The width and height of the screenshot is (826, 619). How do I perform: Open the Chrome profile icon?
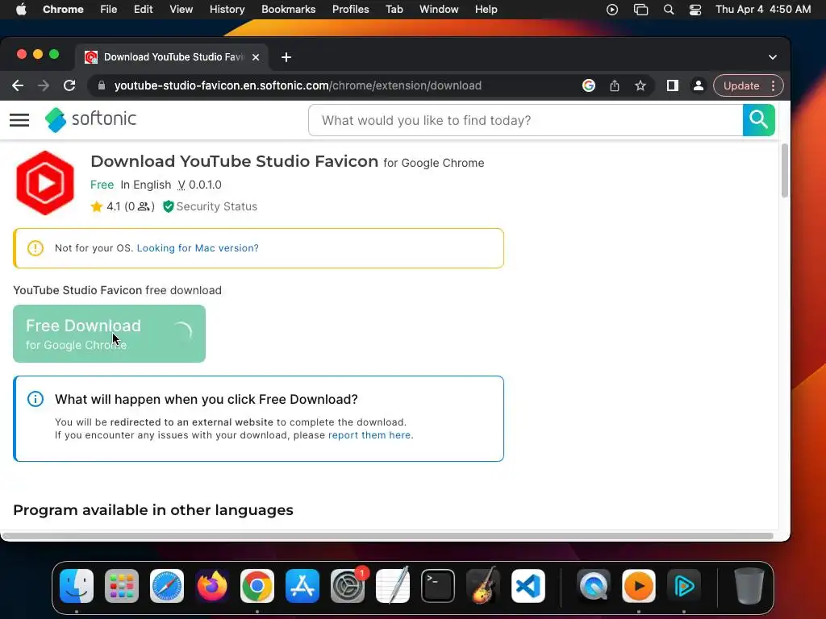click(698, 85)
